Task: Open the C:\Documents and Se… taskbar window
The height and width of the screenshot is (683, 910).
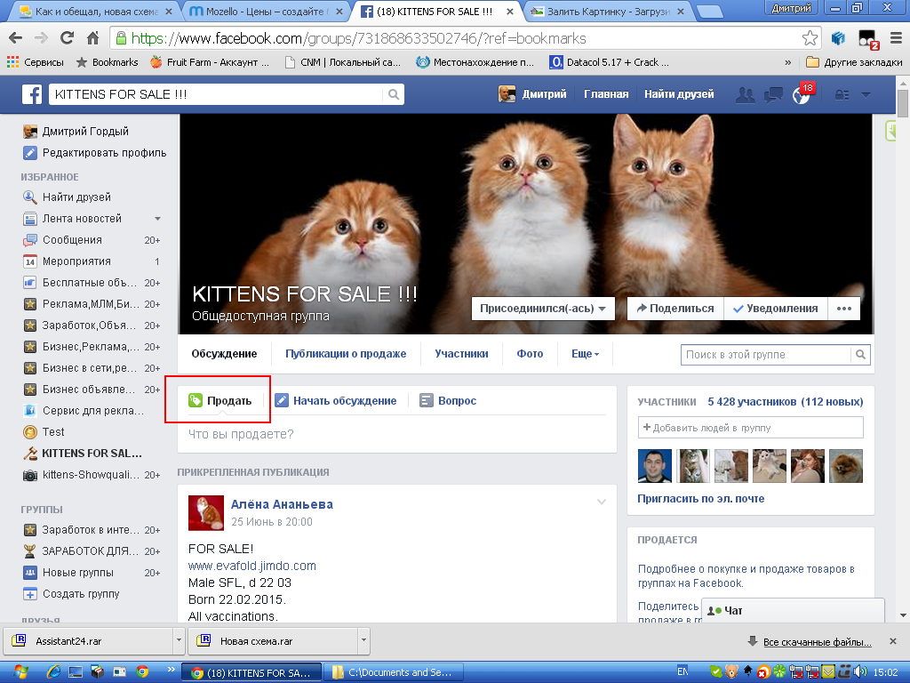Action: pos(394,672)
